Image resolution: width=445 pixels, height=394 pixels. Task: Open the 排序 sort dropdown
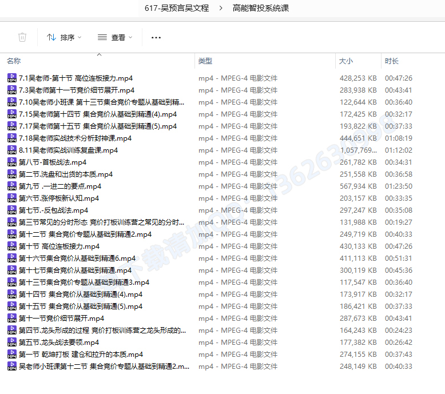tap(63, 37)
